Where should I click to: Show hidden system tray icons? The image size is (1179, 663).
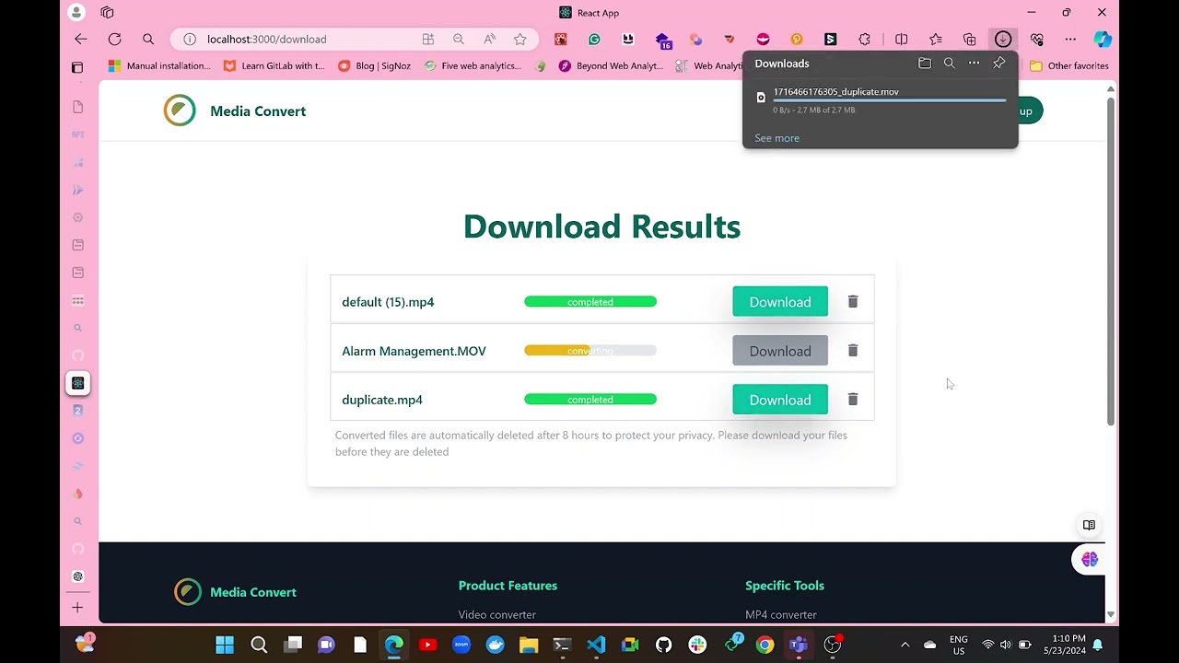[905, 645]
